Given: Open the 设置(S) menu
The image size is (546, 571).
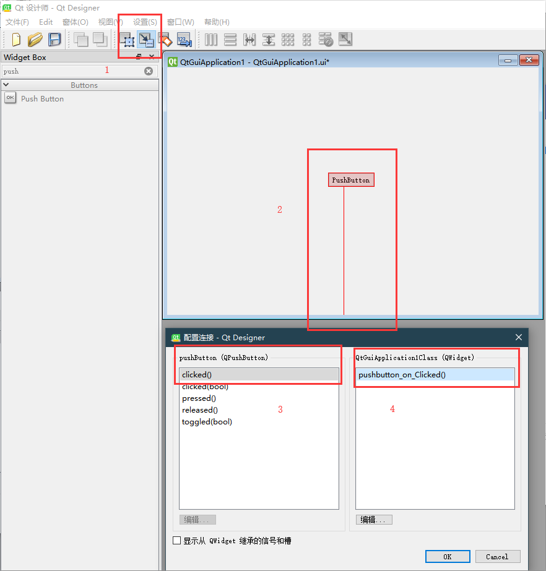Looking at the screenshot, I should pos(145,22).
